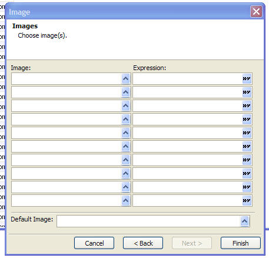Open image picker for sixth Image row

coord(125,146)
